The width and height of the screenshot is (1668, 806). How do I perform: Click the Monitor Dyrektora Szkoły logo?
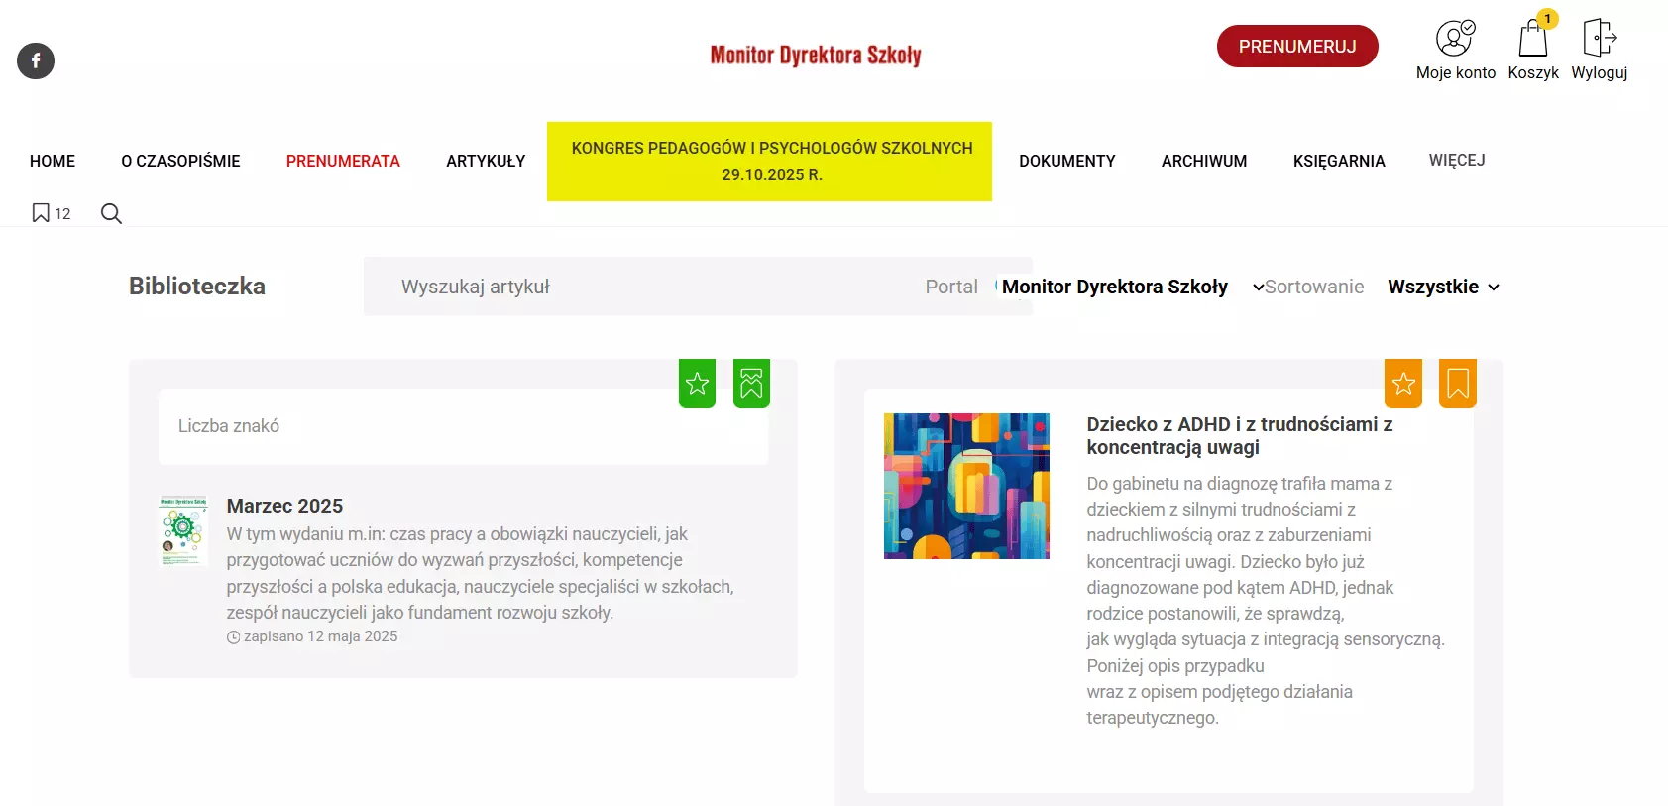pos(816,55)
